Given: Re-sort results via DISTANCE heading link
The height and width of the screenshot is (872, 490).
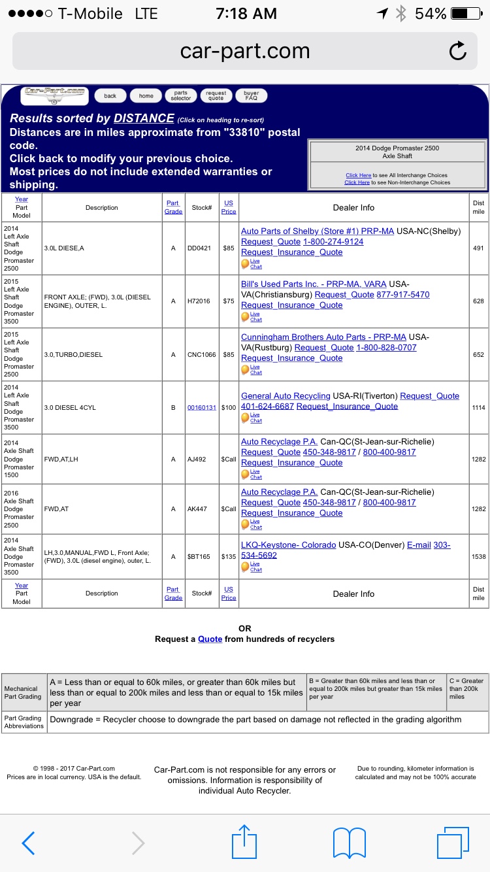Looking at the screenshot, I should pyautogui.click(x=144, y=118).
